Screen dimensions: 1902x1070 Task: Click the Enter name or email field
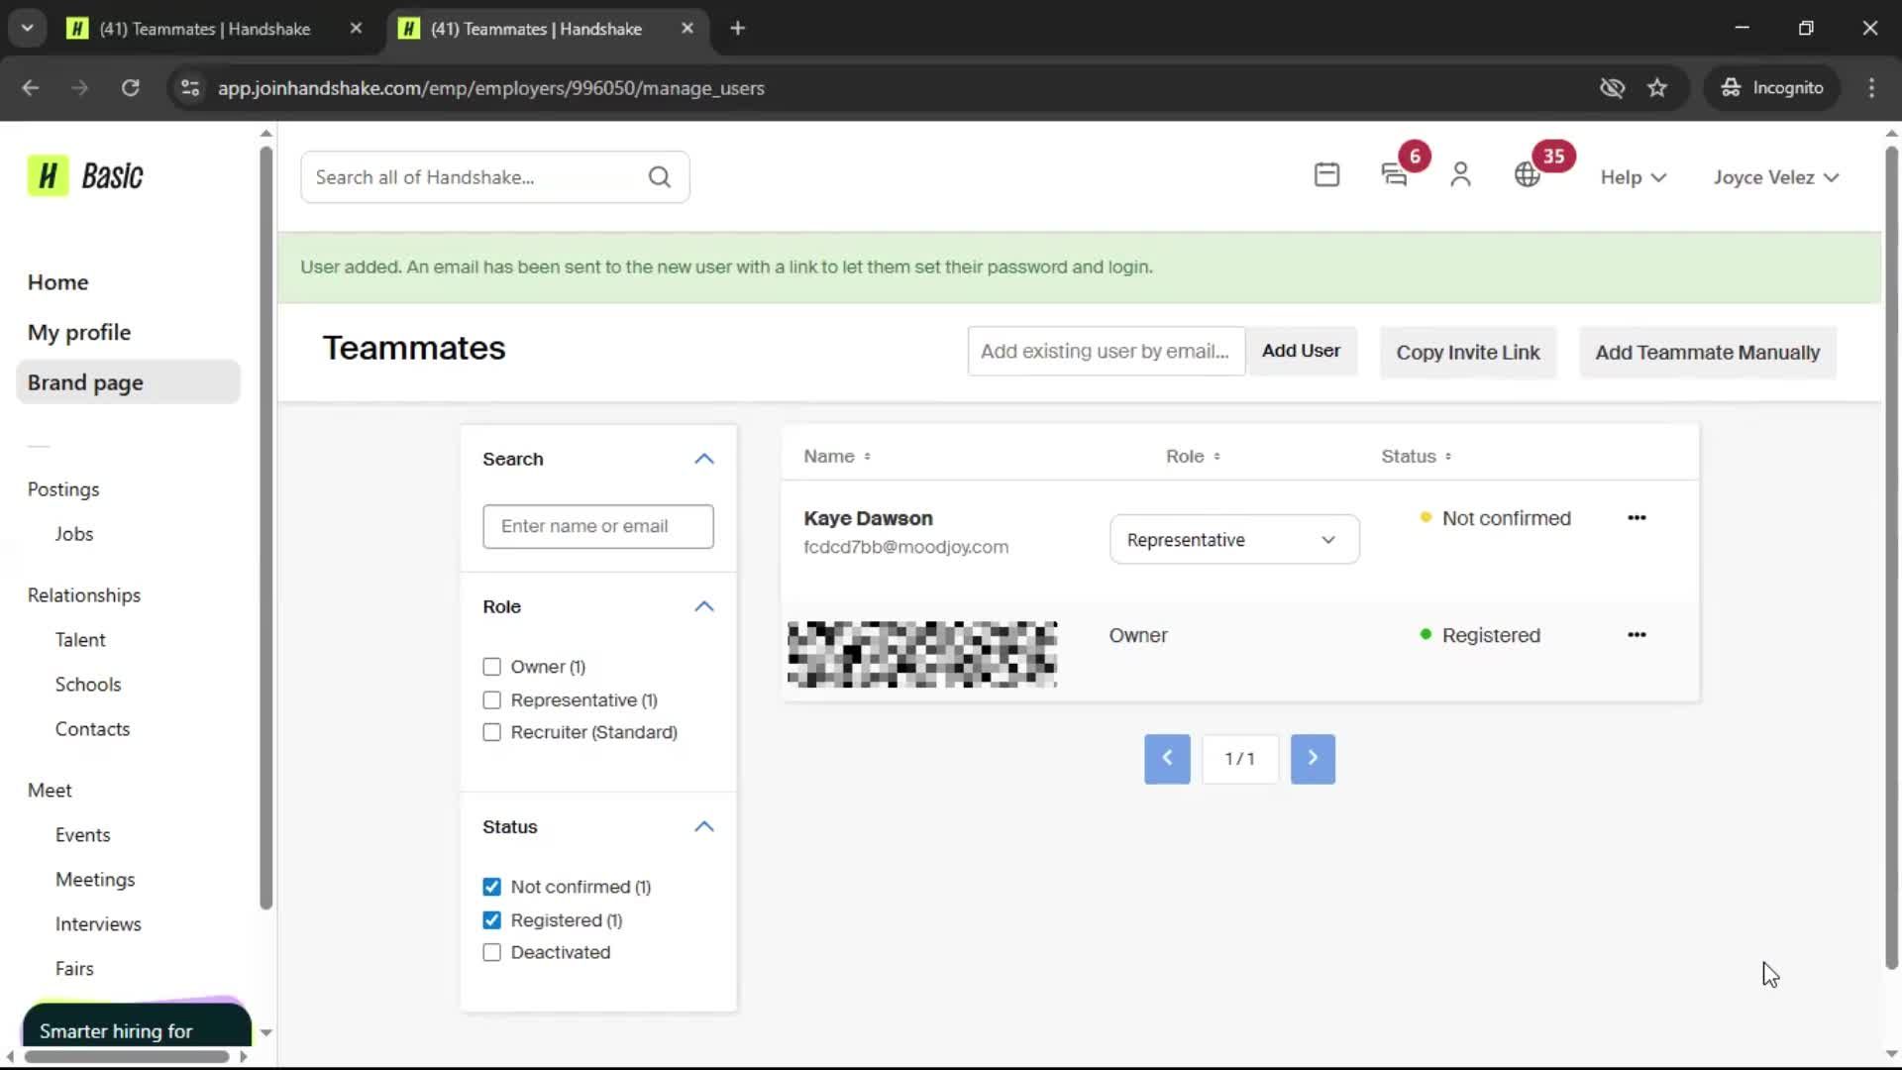(597, 526)
